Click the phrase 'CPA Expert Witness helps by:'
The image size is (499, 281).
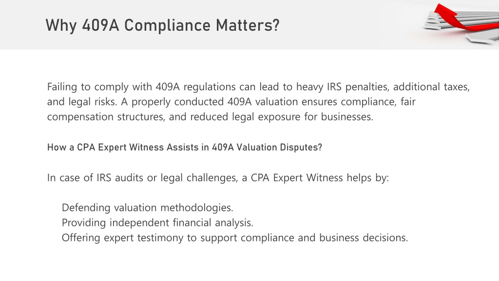(x=320, y=178)
